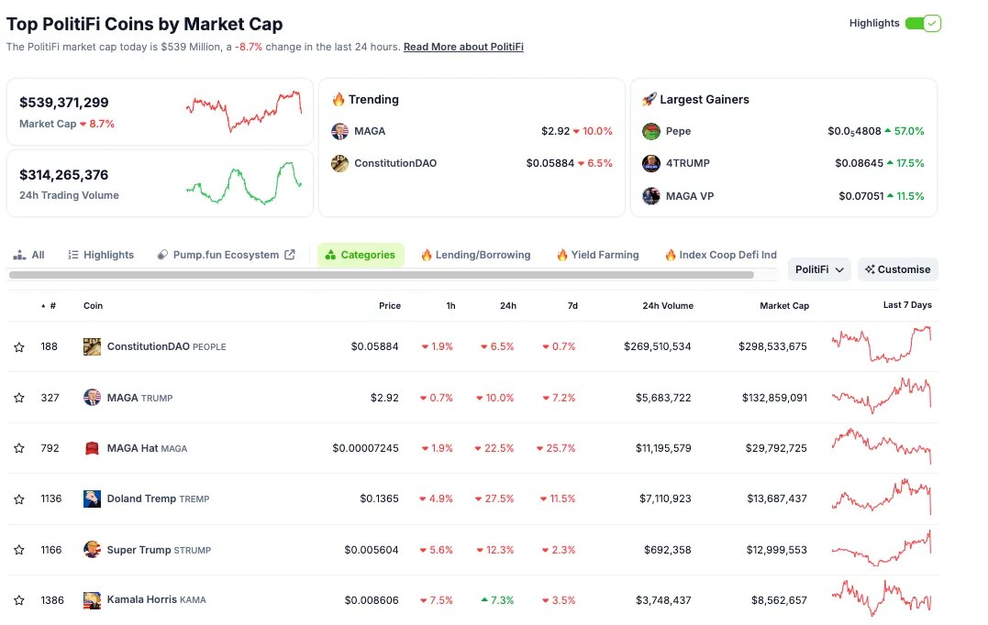The height and width of the screenshot is (625, 988).
Task: Open the 4TRUMP coin in Largest Gainers
Action: pyautogui.click(x=688, y=163)
